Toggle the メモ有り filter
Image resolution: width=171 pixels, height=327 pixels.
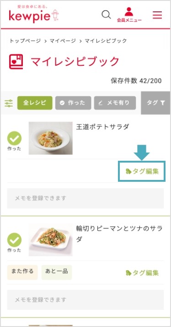click(115, 103)
